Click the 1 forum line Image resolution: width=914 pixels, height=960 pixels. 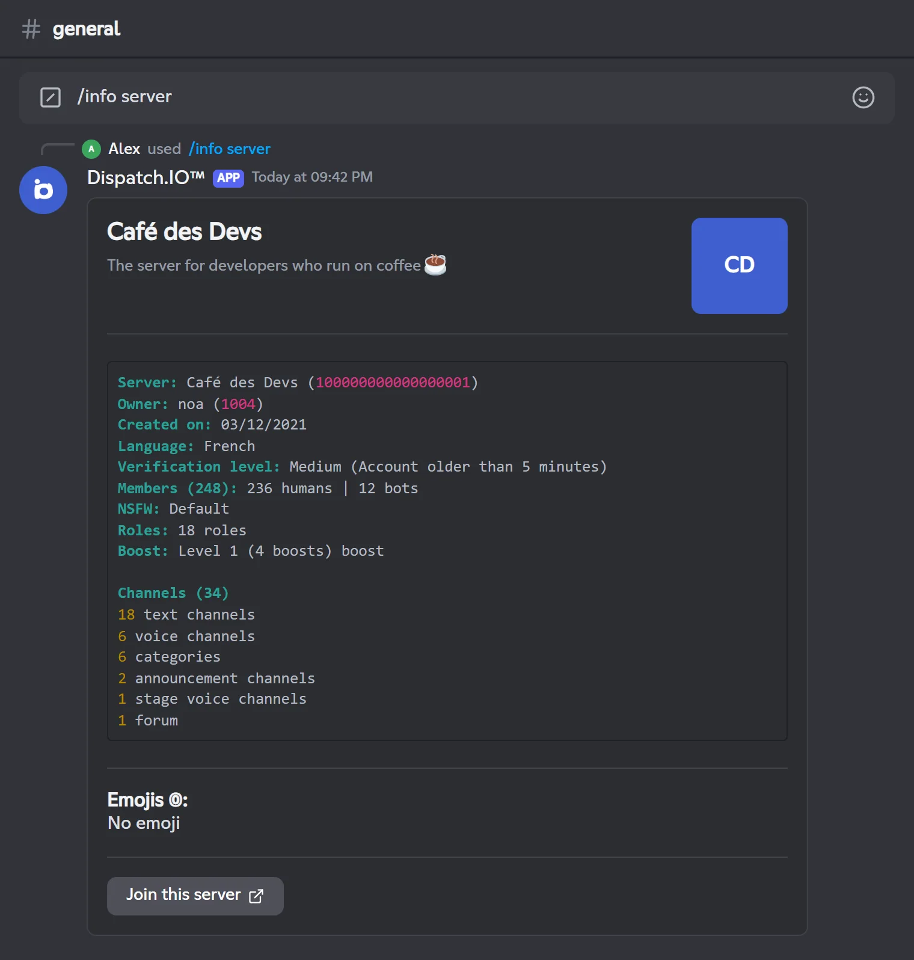[148, 721]
